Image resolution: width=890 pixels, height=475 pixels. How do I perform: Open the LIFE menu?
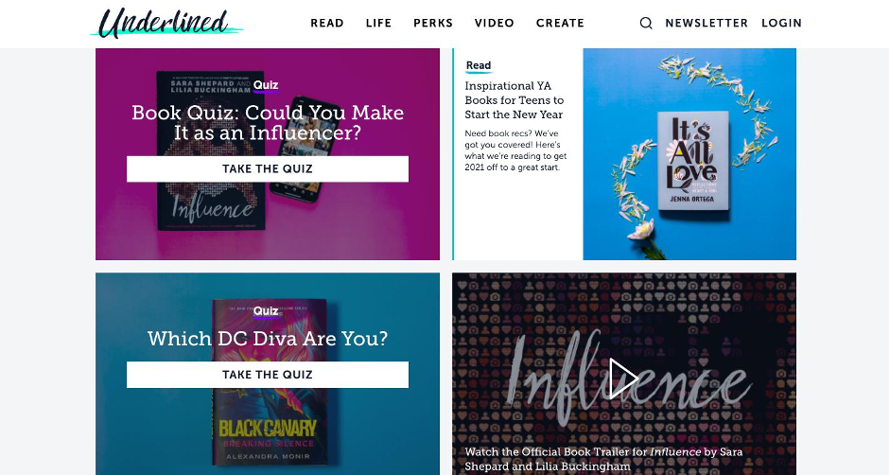(378, 24)
